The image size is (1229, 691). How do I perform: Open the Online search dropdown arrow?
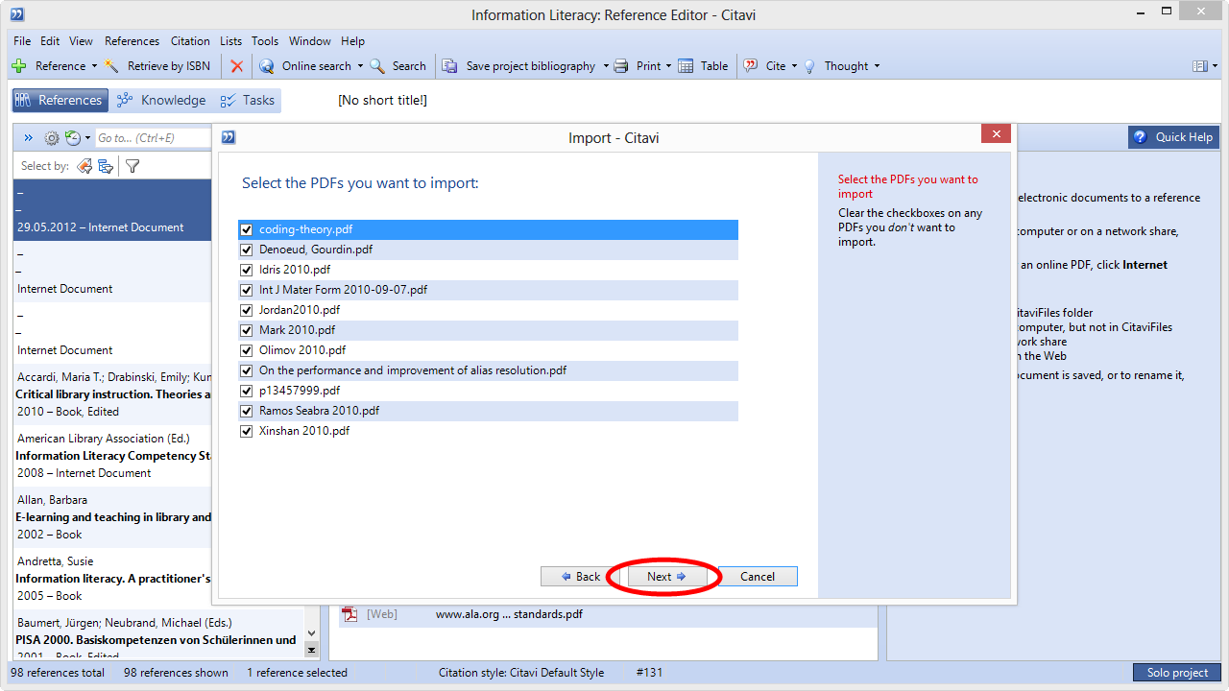pyautogui.click(x=360, y=66)
